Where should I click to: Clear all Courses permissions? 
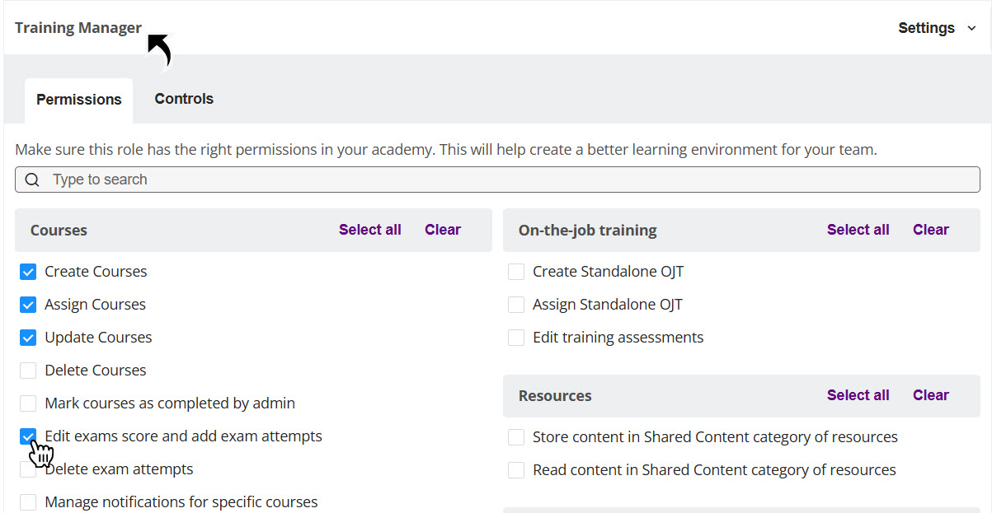pyautogui.click(x=443, y=230)
